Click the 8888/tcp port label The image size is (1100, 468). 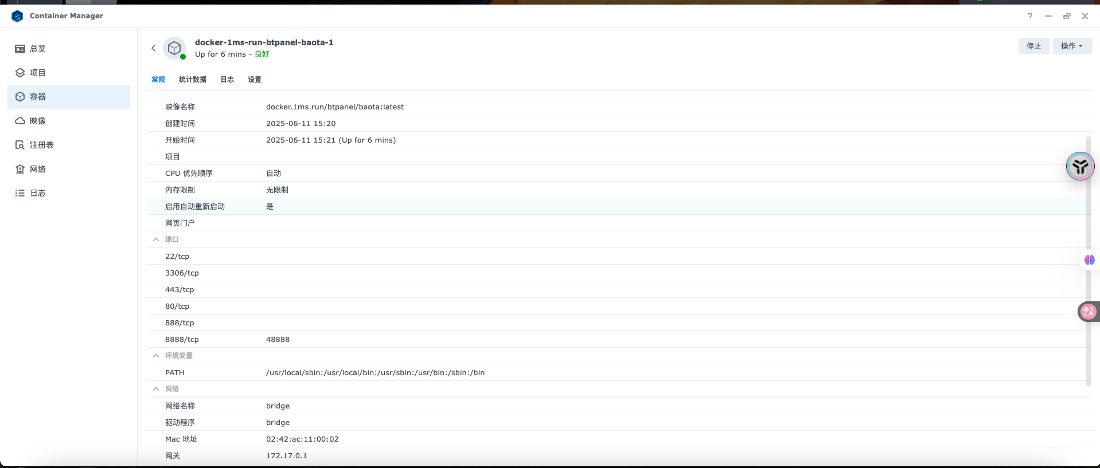coord(182,340)
